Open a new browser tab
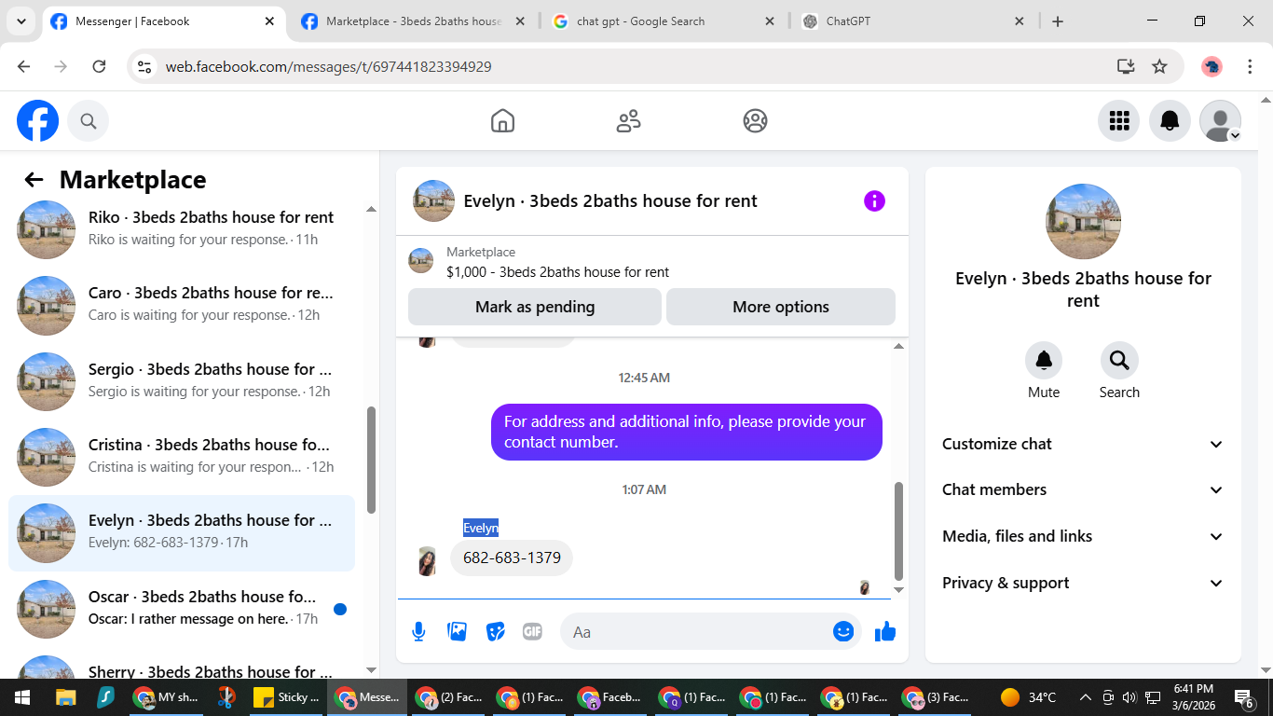Image resolution: width=1273 pixels, height=716 pixels. [x=1058, y=21]
